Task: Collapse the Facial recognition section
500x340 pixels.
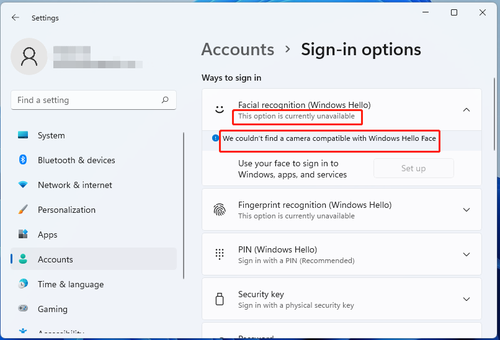Action: click(x=467, y=110)
